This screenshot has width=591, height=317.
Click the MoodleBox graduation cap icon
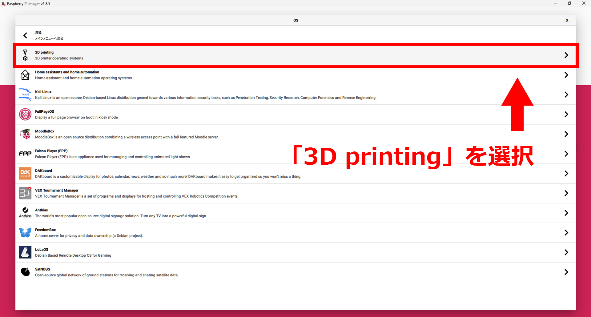pyautogui.click(x=25, y=134)
